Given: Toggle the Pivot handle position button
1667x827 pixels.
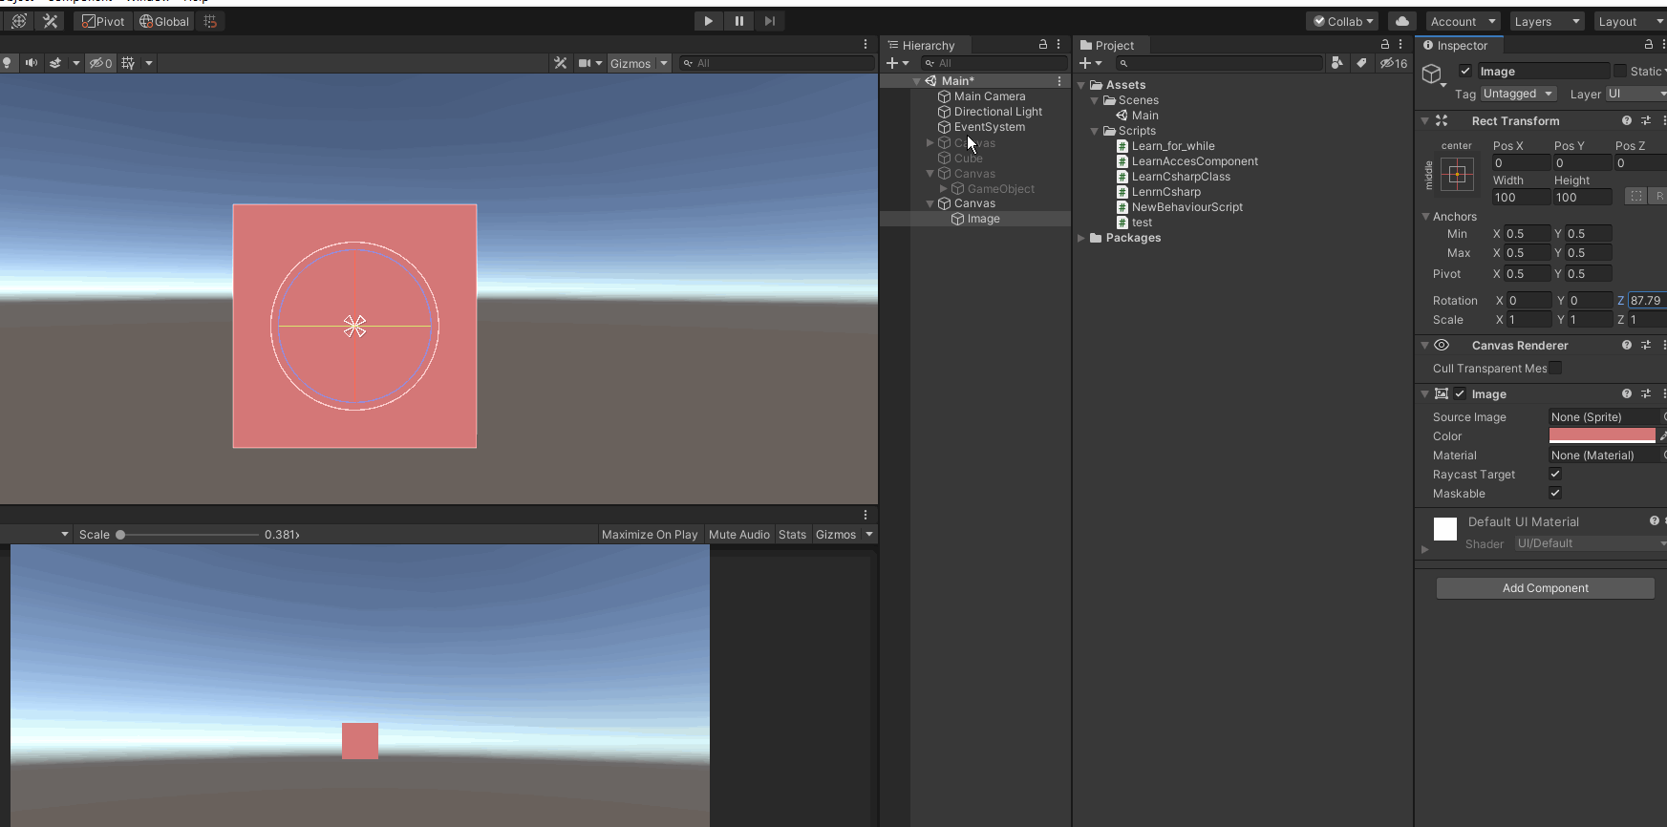Looking at the screenshot, I should (x=103, y=21).
